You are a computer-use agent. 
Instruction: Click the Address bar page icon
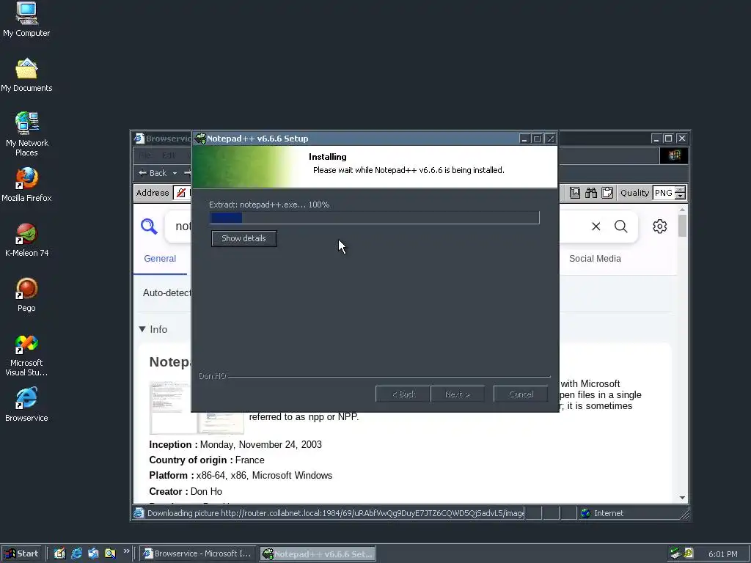[180, 193]
